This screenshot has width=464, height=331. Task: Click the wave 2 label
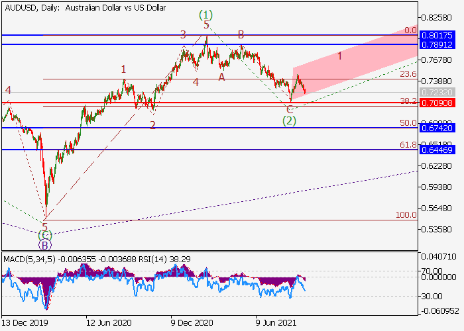click(x=152, y=125)
